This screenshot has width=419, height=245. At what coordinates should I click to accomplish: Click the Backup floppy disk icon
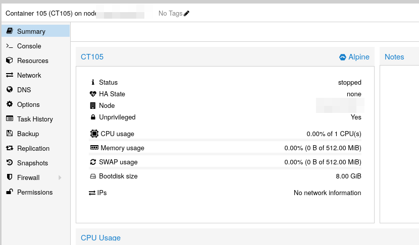pyautogui.click(x=9, y=134)
